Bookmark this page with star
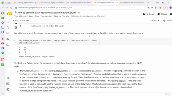Screen dimensions: 172x96 point(152,8)
